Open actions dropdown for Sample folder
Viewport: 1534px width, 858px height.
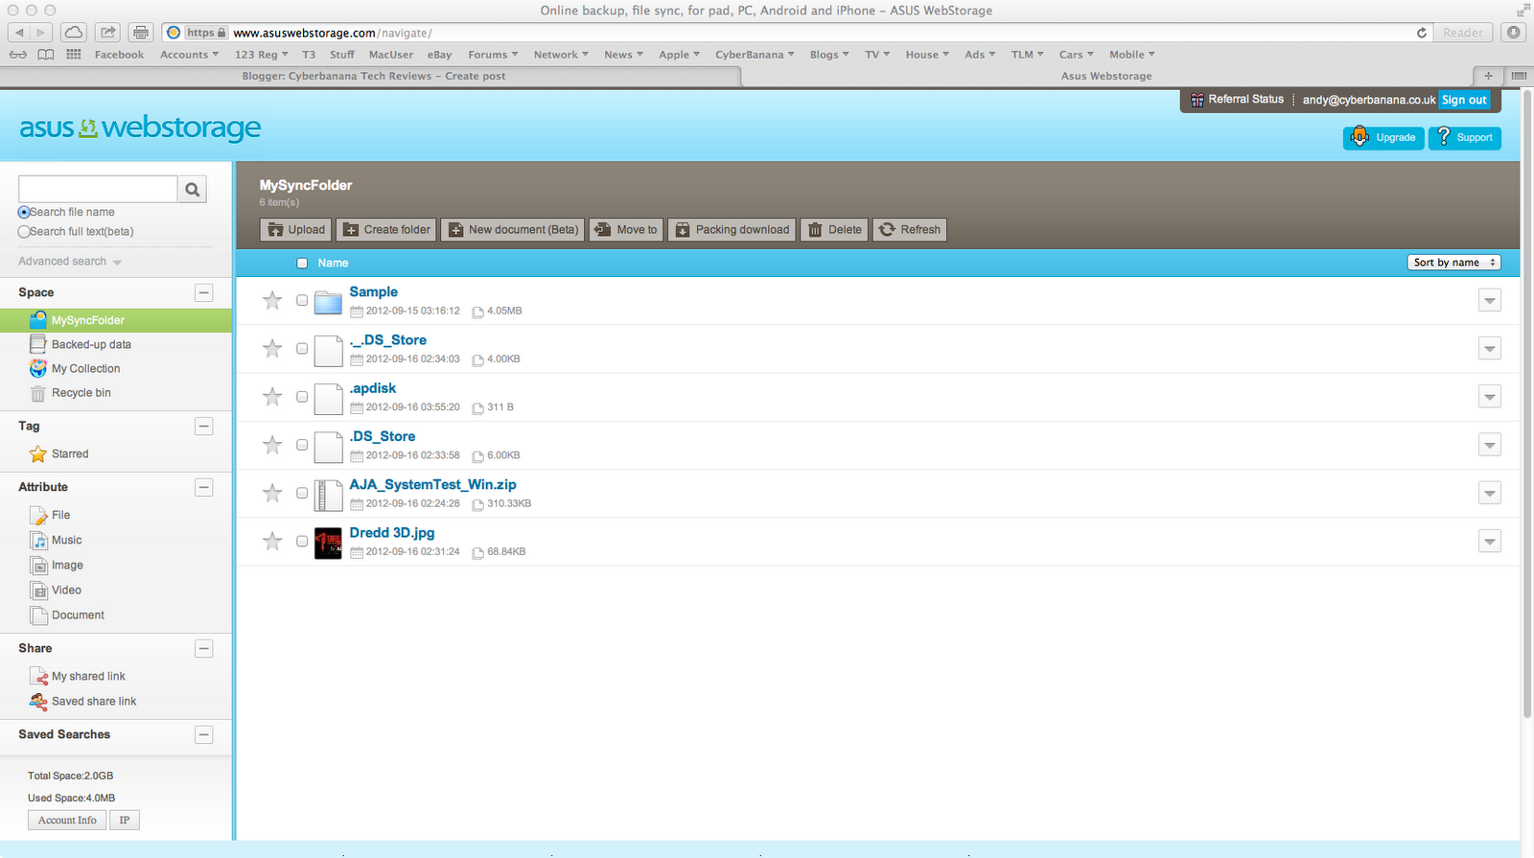(x=1489, y=300)
